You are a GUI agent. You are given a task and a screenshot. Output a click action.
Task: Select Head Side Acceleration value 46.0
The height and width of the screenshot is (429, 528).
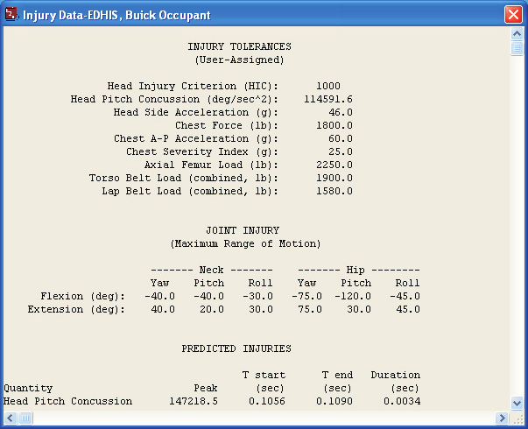pyautogui.click(x=341, y=112)
